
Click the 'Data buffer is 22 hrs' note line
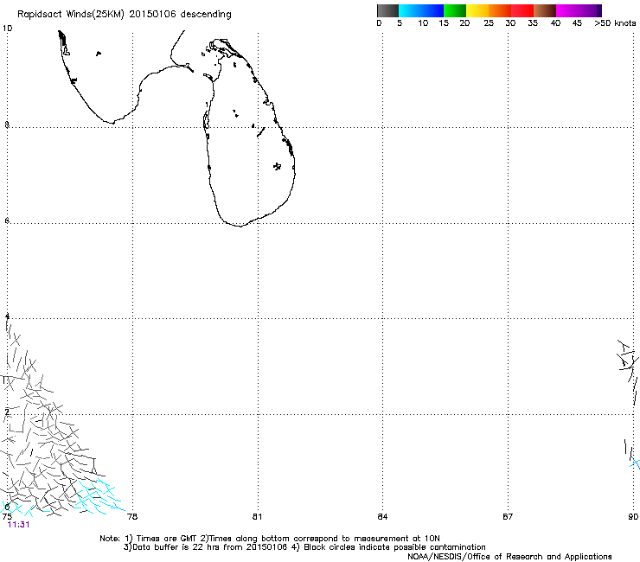point(304,547)
